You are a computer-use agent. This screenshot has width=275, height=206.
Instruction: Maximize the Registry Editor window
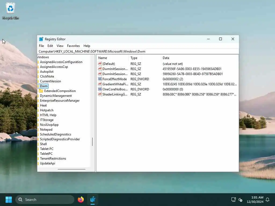point(220,39)
